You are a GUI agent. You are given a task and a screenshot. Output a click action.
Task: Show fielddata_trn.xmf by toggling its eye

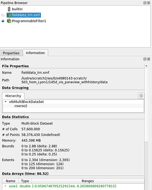3,15
